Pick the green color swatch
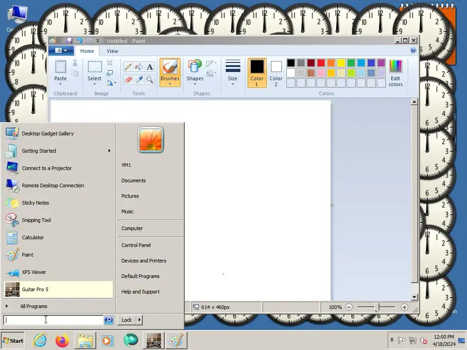The height and width of the screenshot is (350, 467). [x=351, y=63]
